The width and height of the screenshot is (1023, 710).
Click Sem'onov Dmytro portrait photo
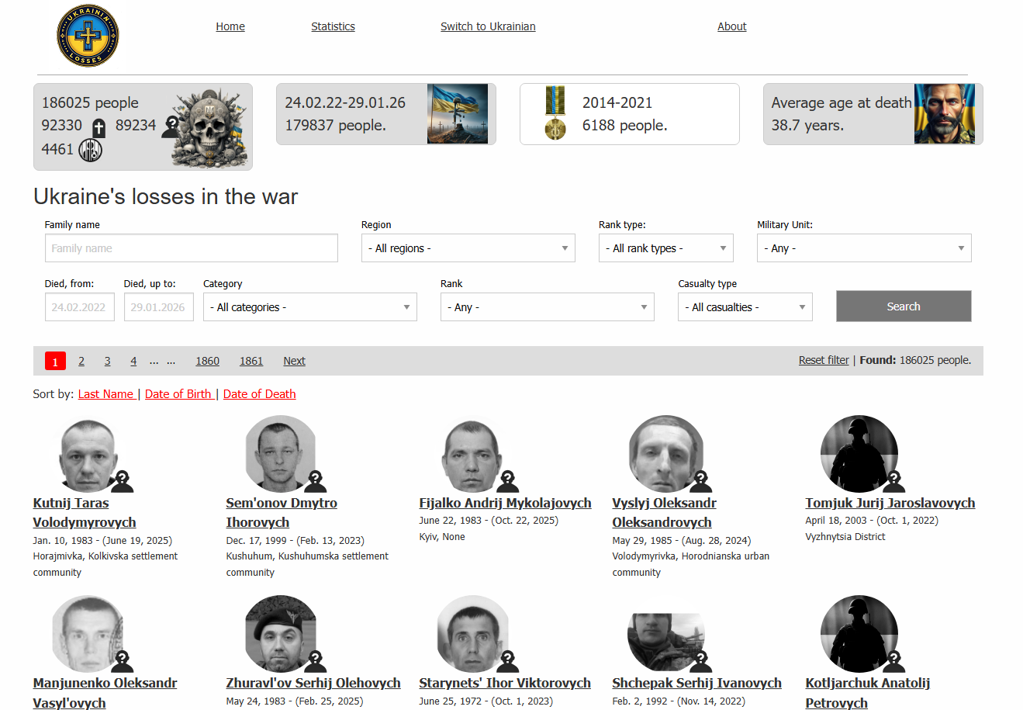(x=281, y=454)
